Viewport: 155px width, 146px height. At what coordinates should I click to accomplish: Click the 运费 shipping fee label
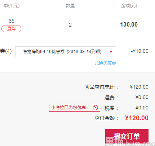pos(111,98)
